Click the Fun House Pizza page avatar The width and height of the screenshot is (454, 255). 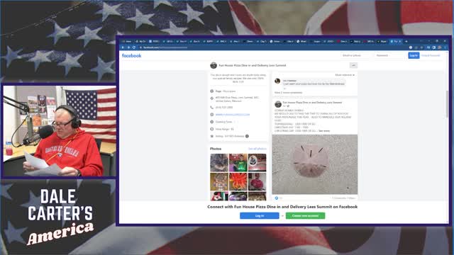pyautogui.click(x=214, y=65)
